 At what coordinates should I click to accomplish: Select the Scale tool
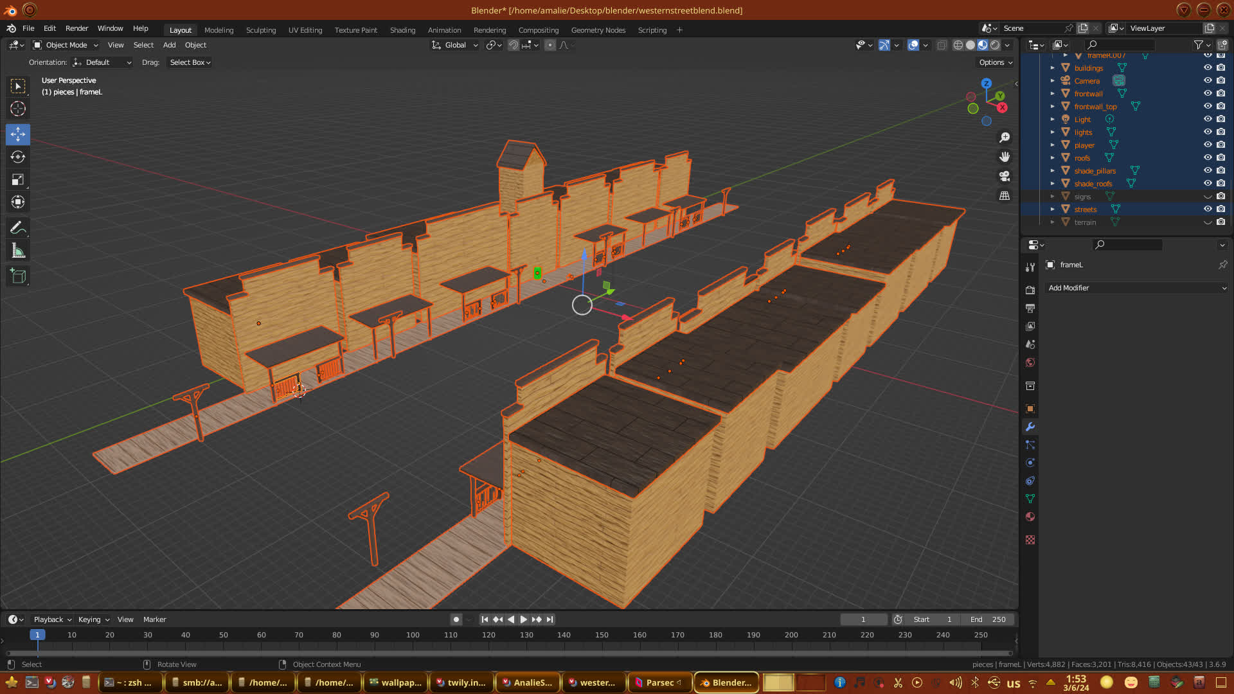click(18, 180)
